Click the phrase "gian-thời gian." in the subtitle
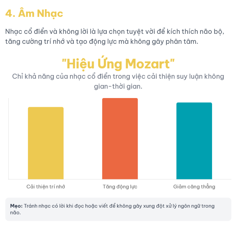The image size is (238, 227). click(x=118, y=86)
